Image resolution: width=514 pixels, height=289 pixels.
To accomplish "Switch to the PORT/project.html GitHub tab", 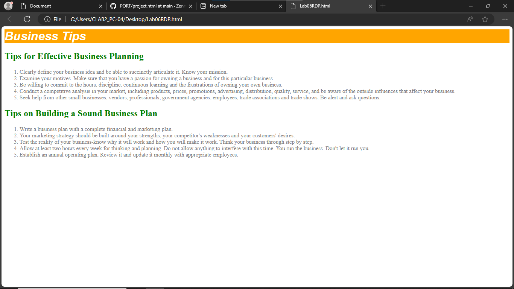I will (151, 6).
